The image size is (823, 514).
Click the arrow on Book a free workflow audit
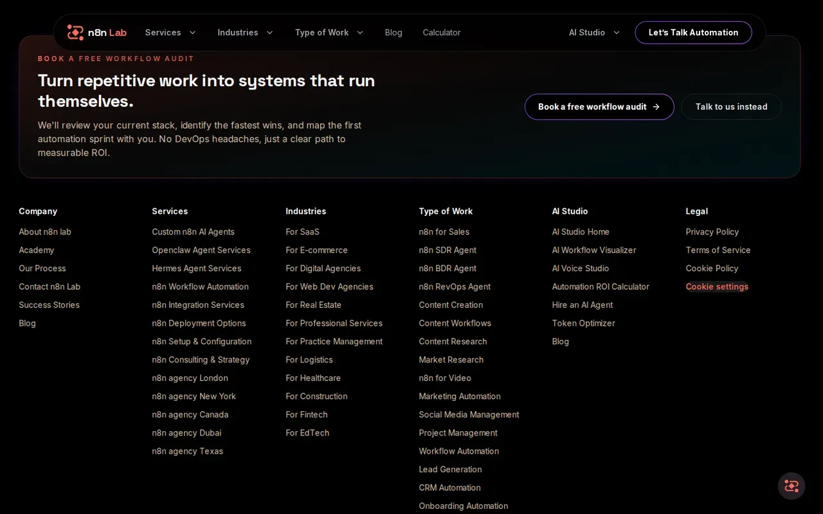click(656, 107)
